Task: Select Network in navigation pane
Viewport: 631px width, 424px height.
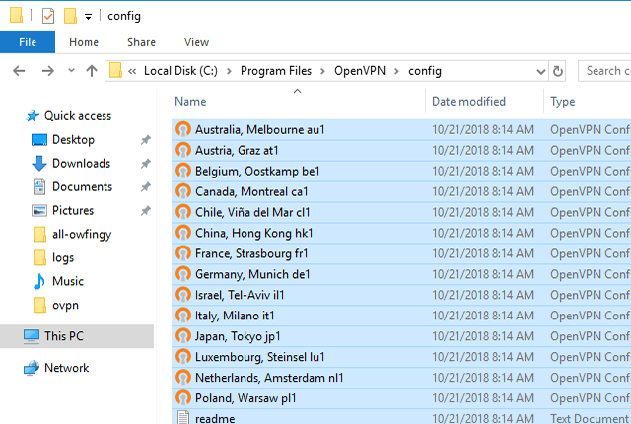Action: 67,367
